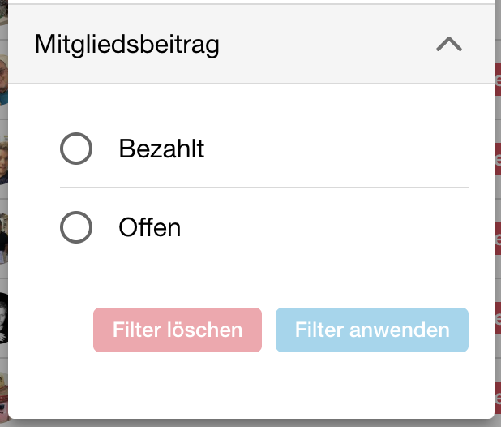
Task: Dismiss popup via dimmed strip below the panel
Action: click(x=250, y=423)
